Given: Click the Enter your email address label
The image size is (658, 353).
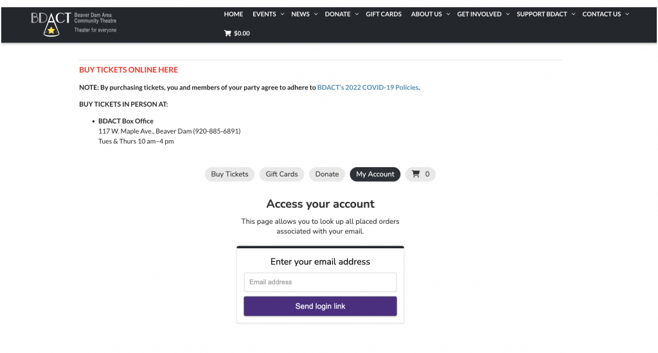Looking at the screenshot, I should pyautogui.click(x=320, y=262).
